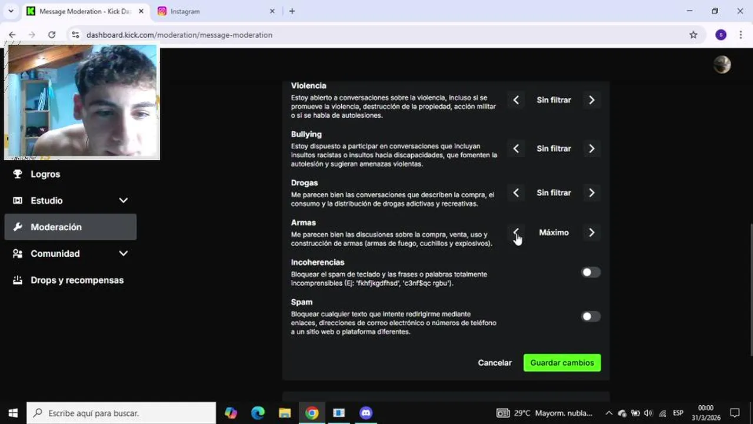The width and height of the screenshot is (753, 424).
Task: Increase the Bullying filter level with right arrow
Action: click(x=592, y=149)
